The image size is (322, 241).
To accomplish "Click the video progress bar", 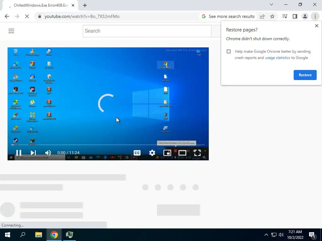I will click(108, 145).
